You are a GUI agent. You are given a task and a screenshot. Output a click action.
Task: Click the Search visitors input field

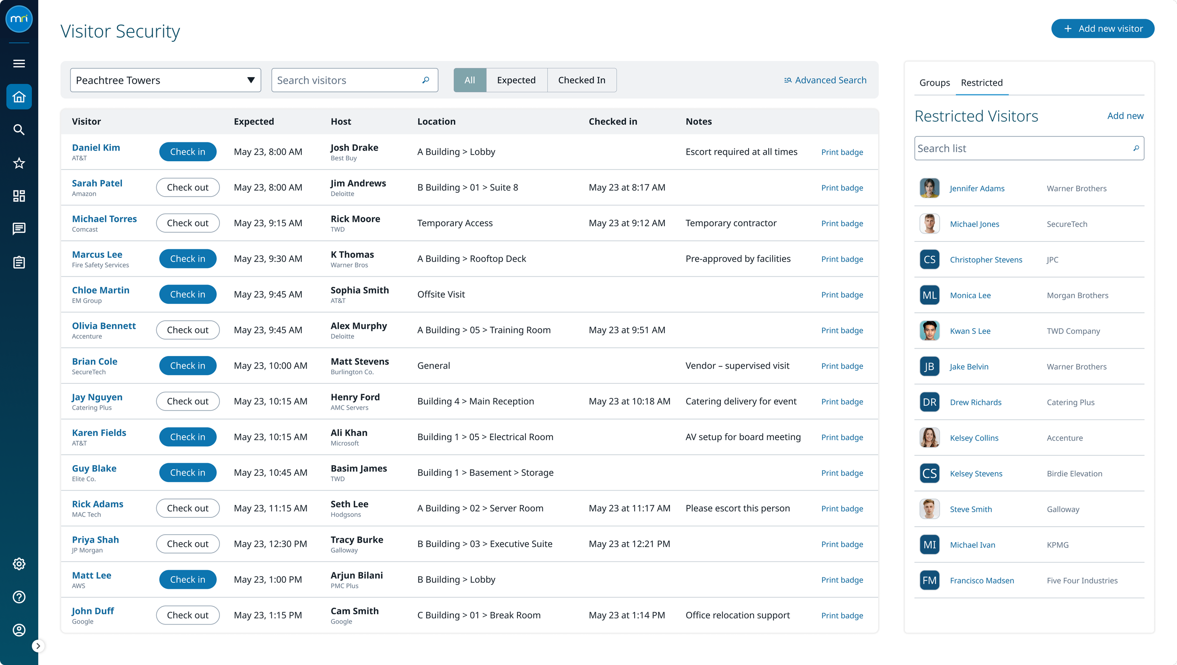pos(348,80)
